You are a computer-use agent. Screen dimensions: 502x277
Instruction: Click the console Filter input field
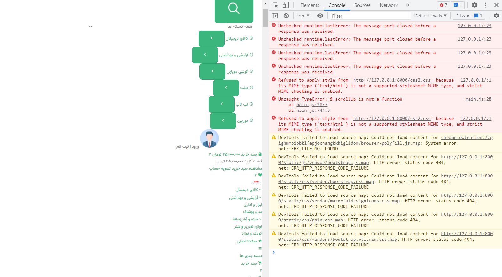(370, 16)
